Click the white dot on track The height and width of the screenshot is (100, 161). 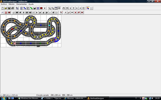click(37, 37)
